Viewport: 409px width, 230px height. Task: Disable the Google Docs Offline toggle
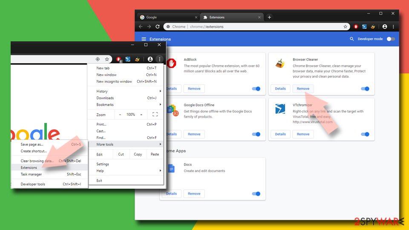tap(256, 134)
